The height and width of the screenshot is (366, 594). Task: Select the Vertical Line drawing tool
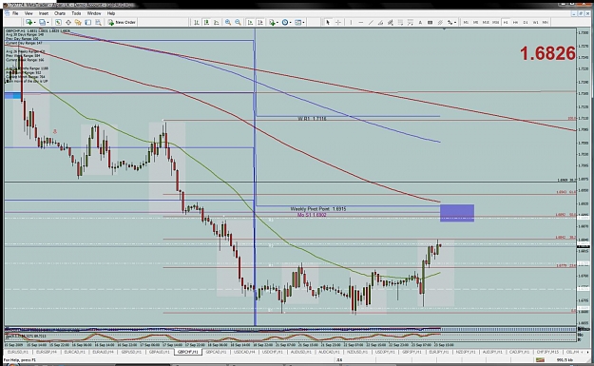[x=351, y=23]
